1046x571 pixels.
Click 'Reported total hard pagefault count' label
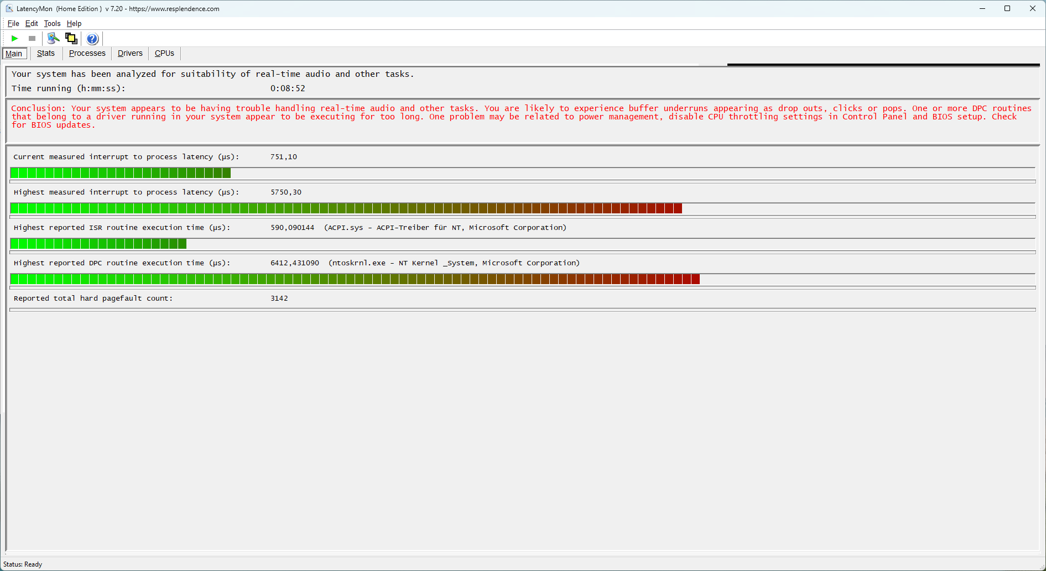pyautogui.click(x=93, y=298)
